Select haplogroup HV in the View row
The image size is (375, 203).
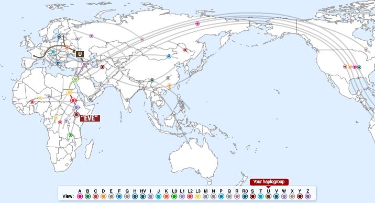coord(143,196)
